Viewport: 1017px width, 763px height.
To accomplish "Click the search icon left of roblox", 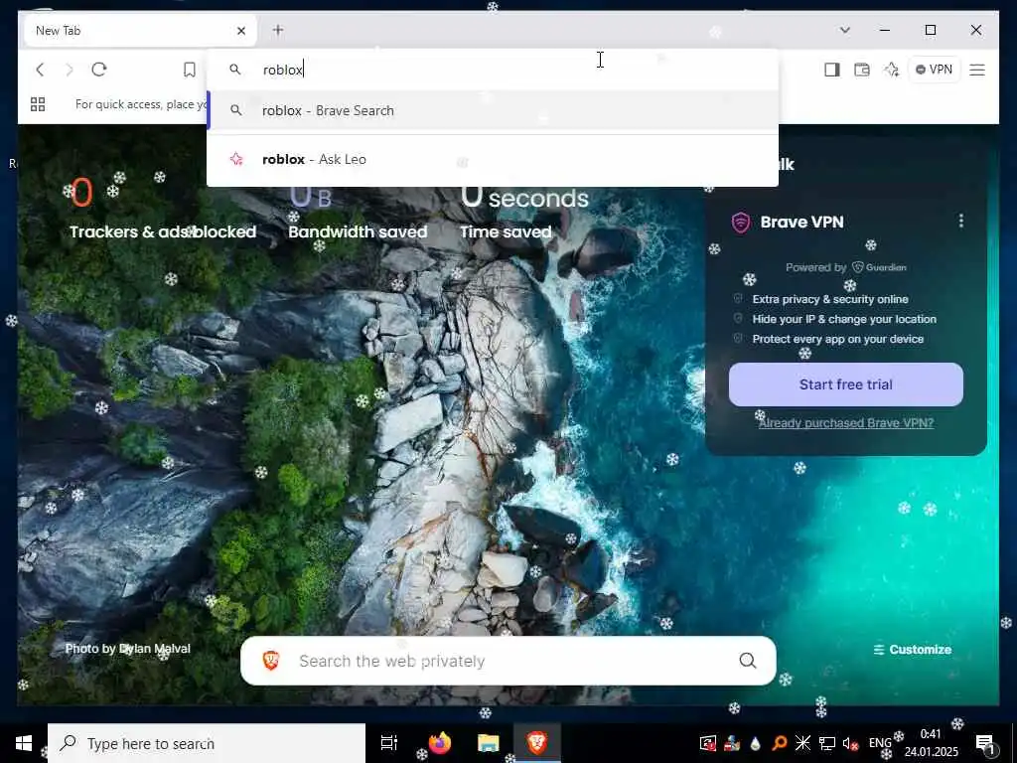I will point(235,70).
